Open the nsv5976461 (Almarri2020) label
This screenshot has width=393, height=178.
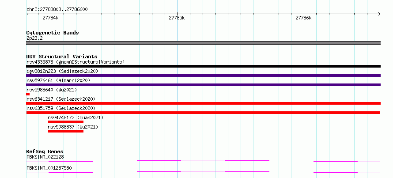coord(58,80)
